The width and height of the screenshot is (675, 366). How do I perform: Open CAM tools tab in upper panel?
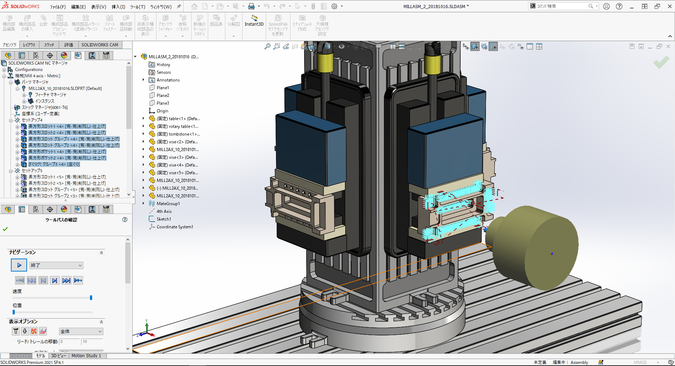tap(106, 55)
